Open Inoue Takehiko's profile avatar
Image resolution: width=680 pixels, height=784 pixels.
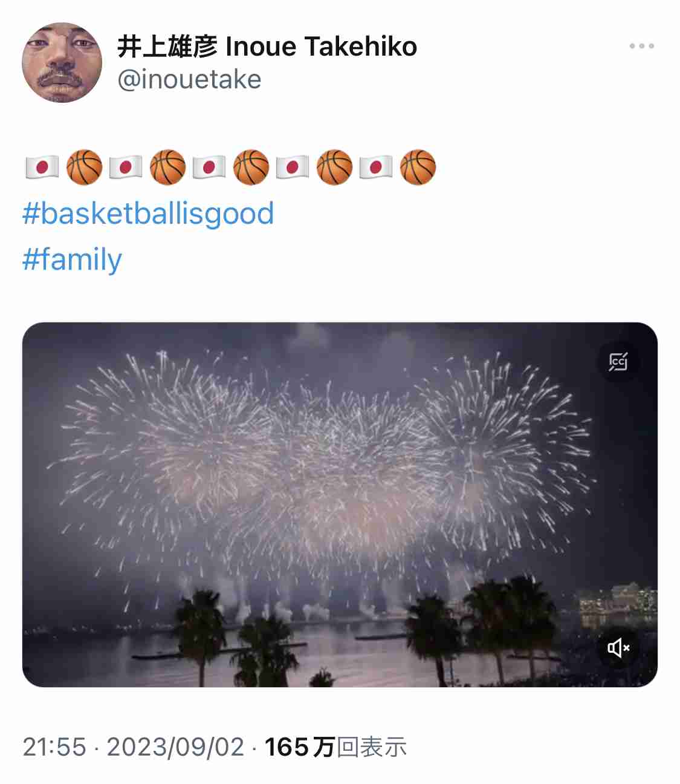click(x=62, y=62)
